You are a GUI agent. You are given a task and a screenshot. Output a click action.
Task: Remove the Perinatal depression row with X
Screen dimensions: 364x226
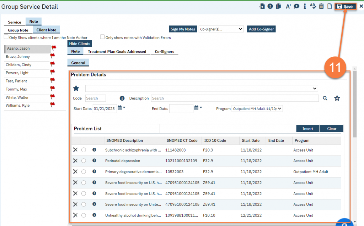tap(75, 161)
